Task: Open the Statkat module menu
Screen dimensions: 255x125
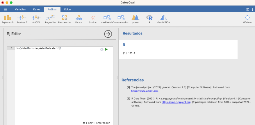Action: click(x=93, y=19)
